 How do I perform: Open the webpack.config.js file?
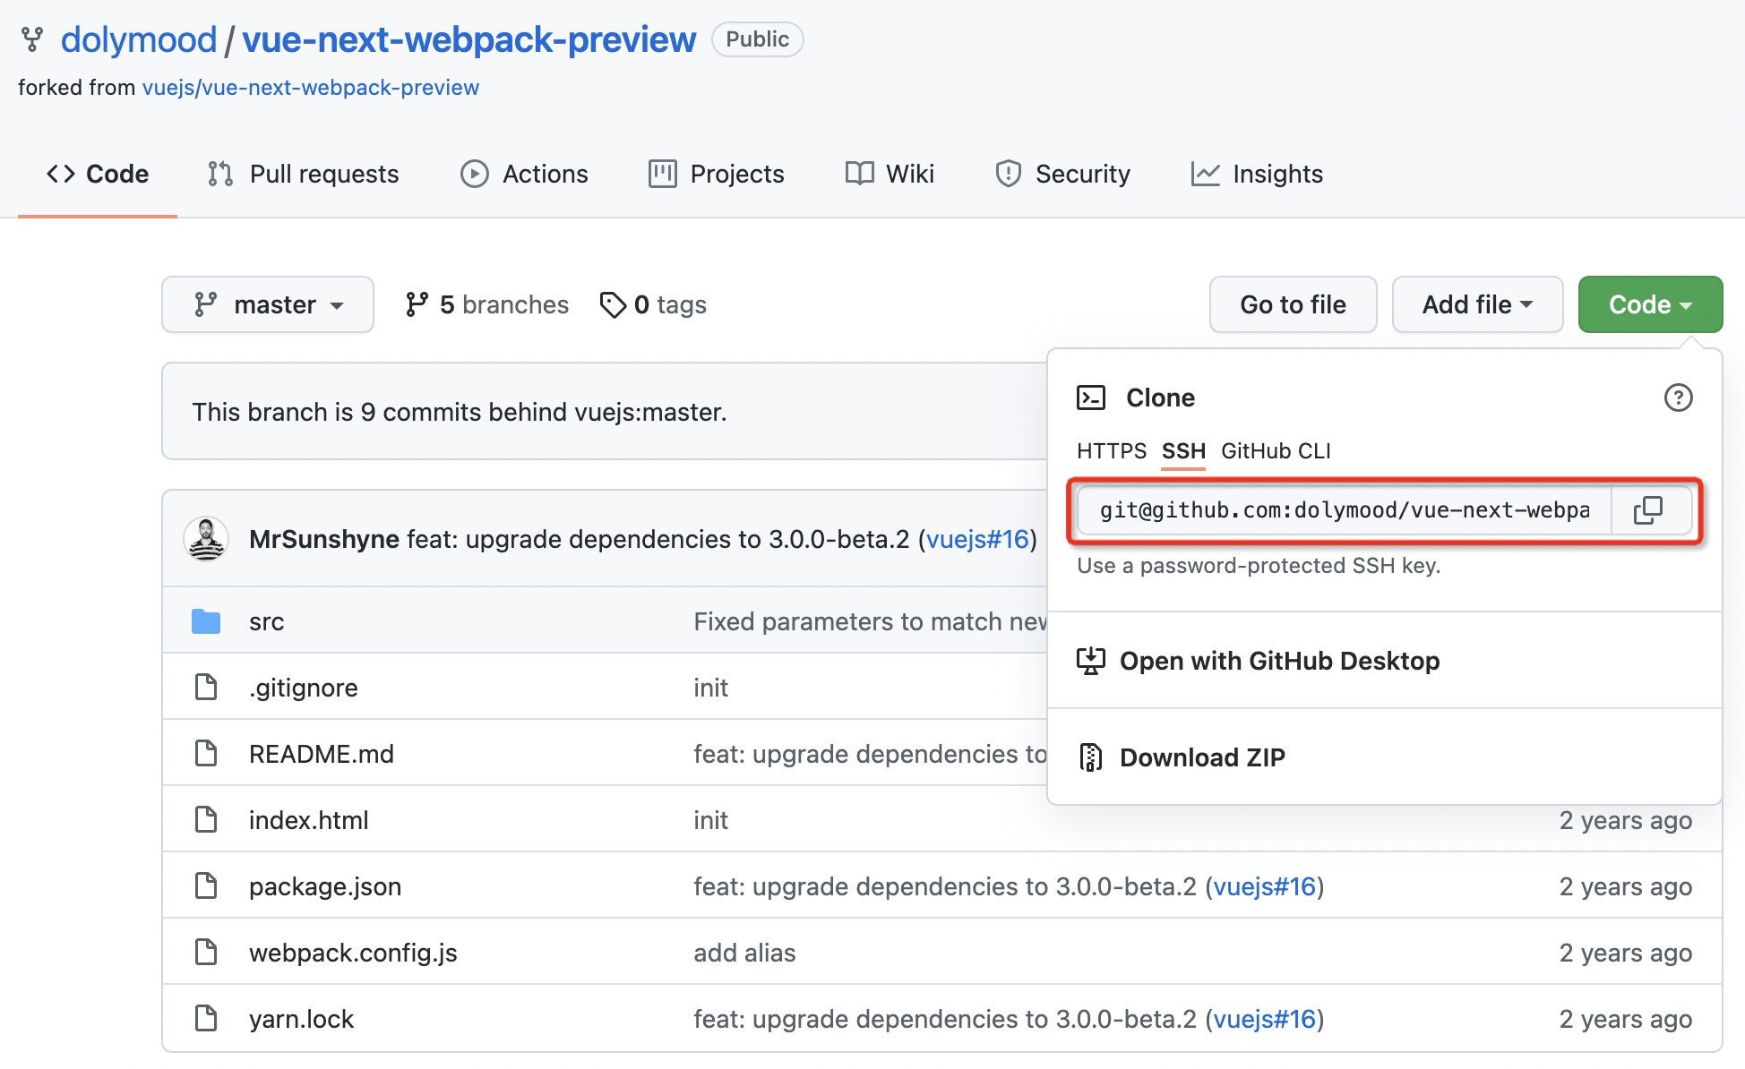coord(353,953)
